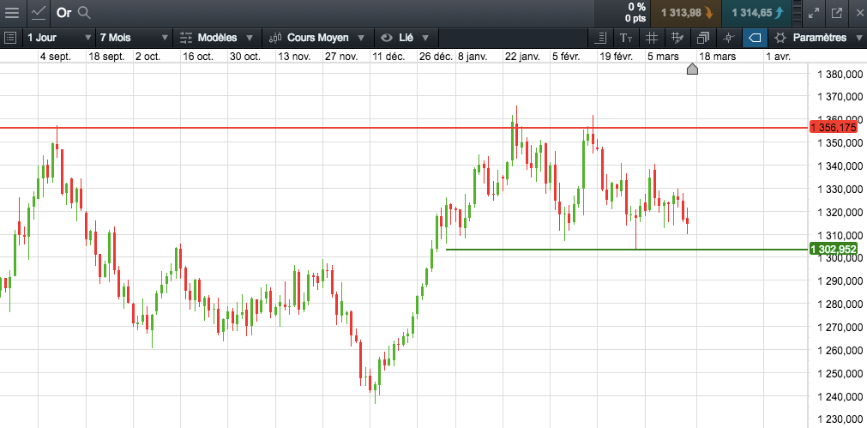The width and height of the screenshot is (867, 428).
Task: Open the 7 Mois period dropdown
Action: tap(134, 38)
